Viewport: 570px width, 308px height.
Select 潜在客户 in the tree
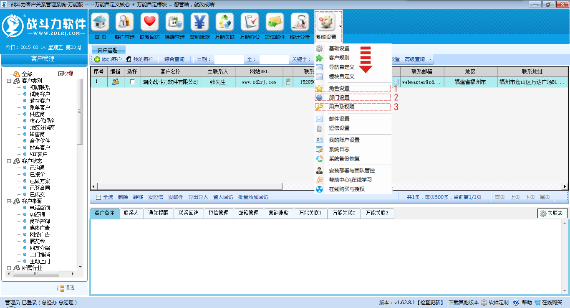[40, 101]
